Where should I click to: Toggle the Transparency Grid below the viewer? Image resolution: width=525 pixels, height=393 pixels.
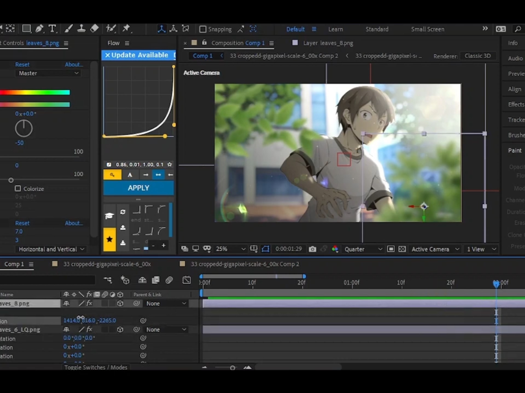pos(402,249)
